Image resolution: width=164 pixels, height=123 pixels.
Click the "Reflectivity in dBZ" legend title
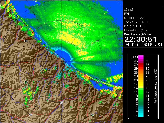(x=156, y=86)
